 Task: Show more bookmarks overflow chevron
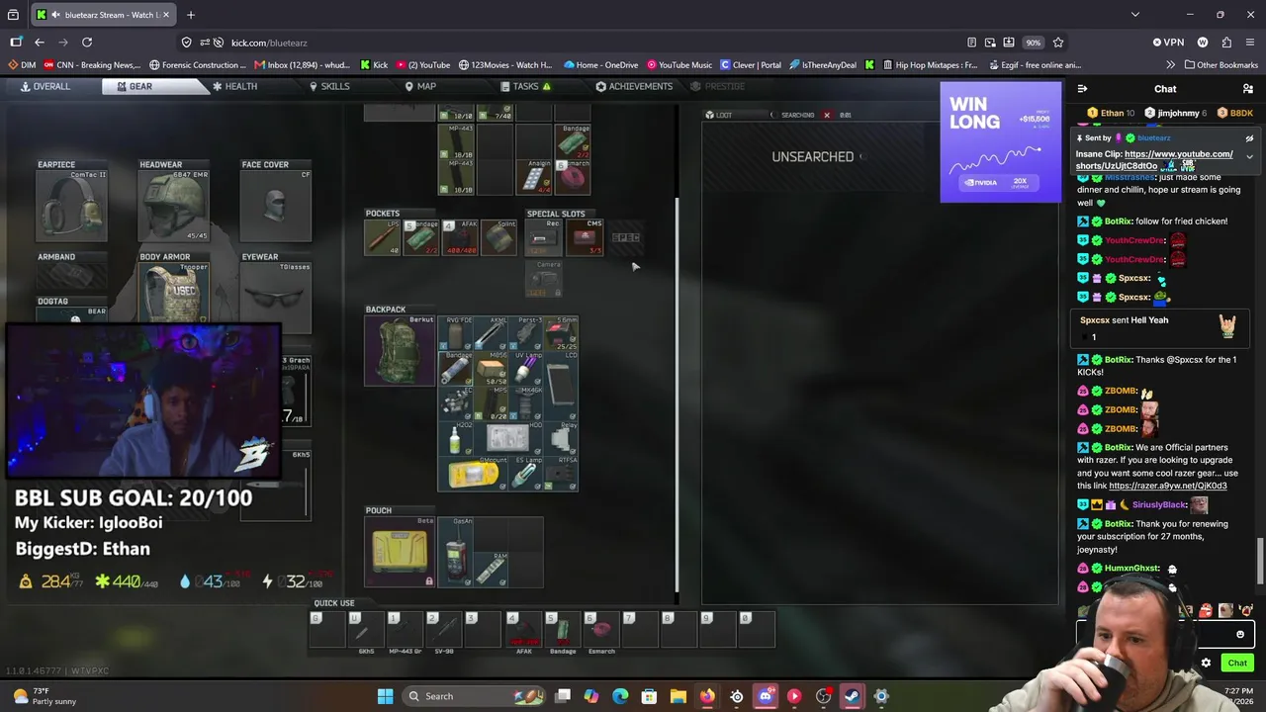click(1171, 65)
